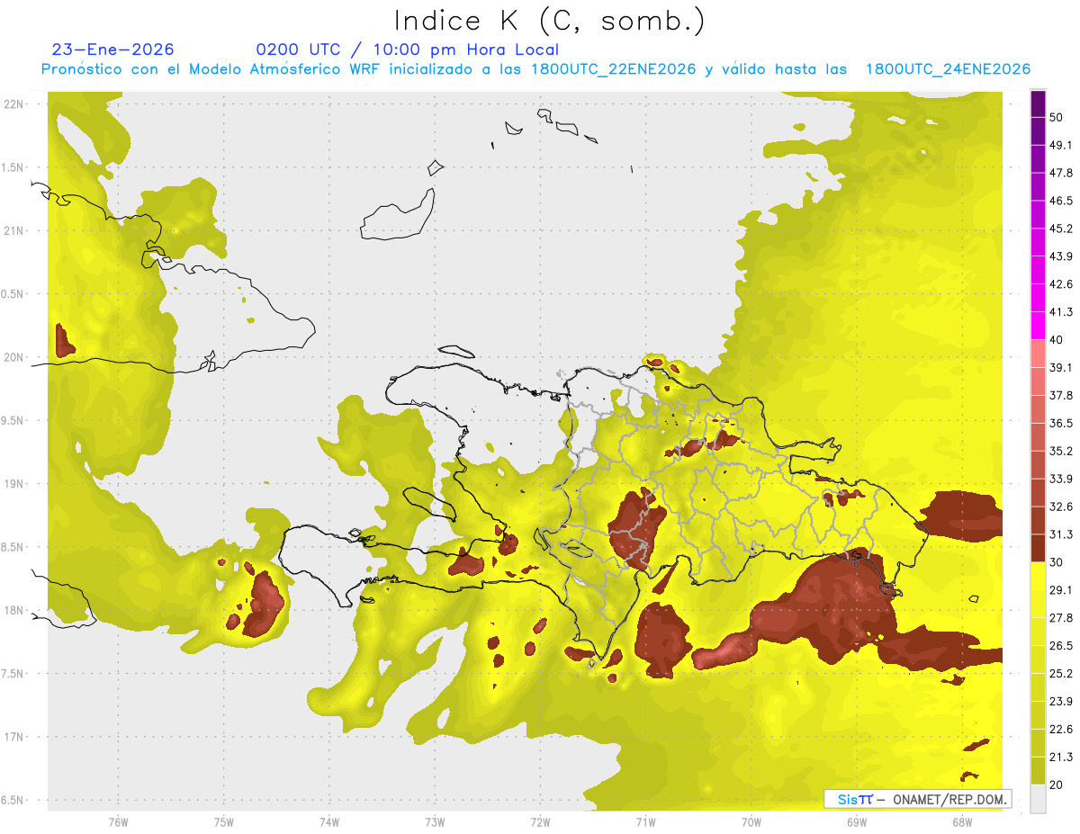Click the colorbar value label '46.5'
Screen dimensions: 1080x834
pos(1061,201)
